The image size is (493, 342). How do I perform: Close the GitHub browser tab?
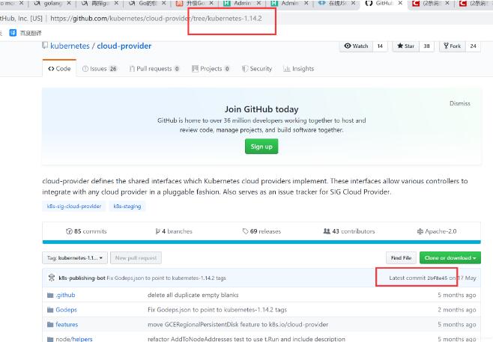click(x=400, y=3)
